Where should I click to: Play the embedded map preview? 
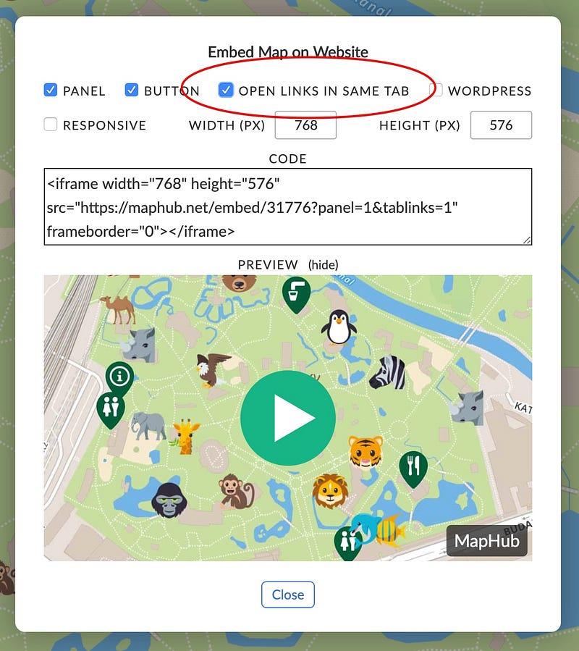288,416
